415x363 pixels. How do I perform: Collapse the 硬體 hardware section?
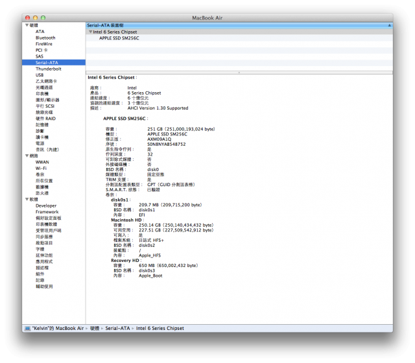27,25
